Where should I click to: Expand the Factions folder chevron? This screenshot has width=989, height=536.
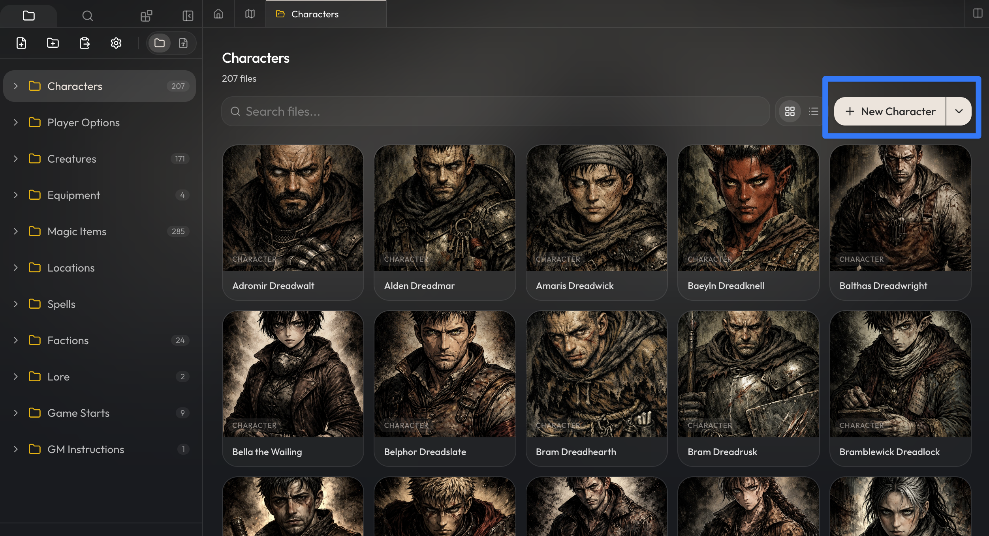click(x=16, y=340)
